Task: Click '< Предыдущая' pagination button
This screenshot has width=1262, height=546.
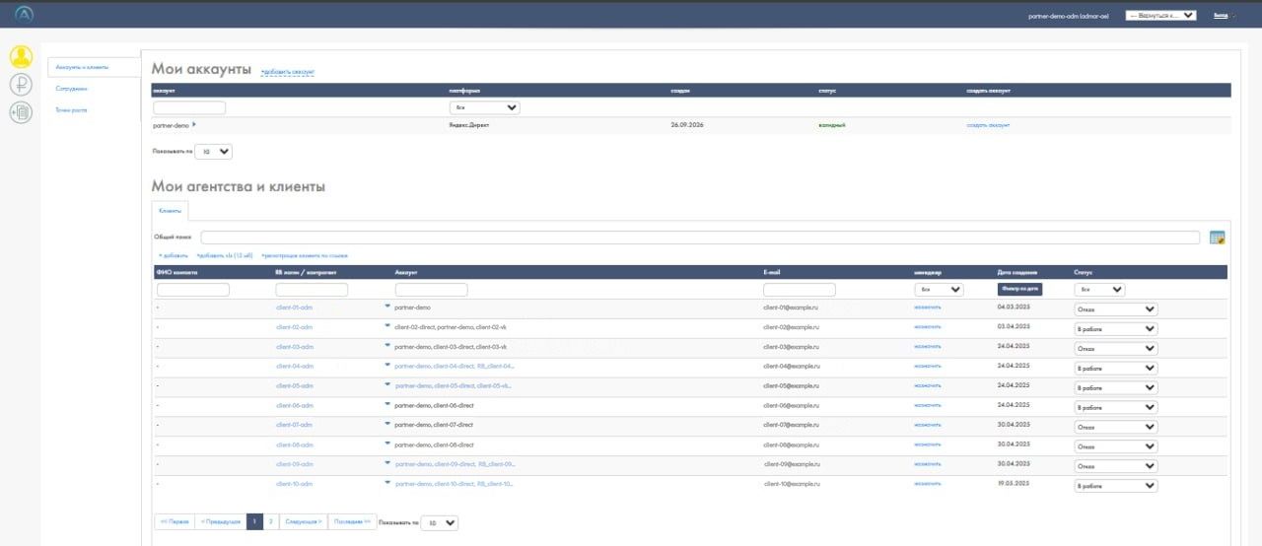Action: pyautogui.click(x=220, y=522)
